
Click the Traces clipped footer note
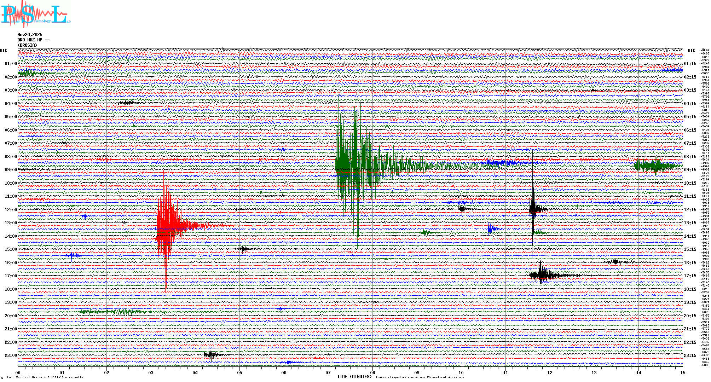[420, 377]
